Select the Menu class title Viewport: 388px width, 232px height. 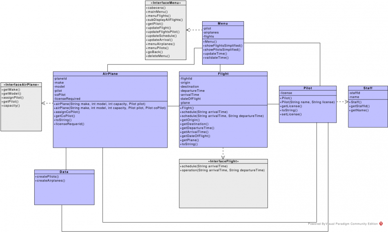point(223,24)
